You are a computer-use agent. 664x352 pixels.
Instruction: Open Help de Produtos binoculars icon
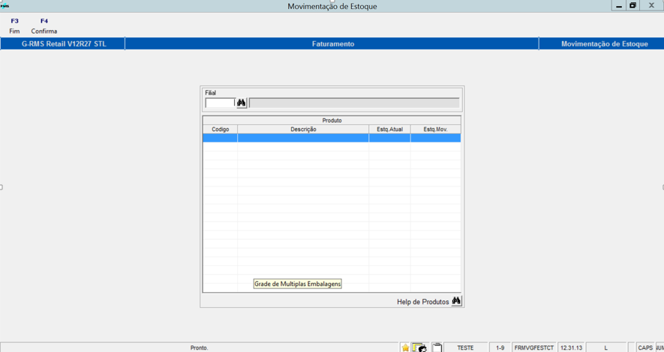coord(456,301)
